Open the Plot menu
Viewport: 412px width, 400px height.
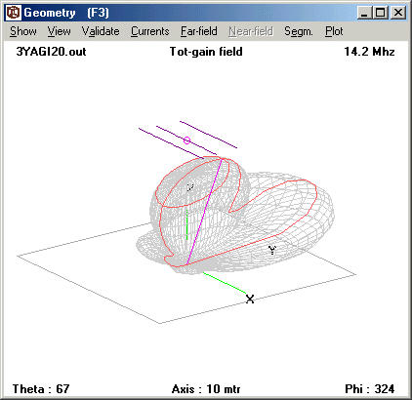334,31
